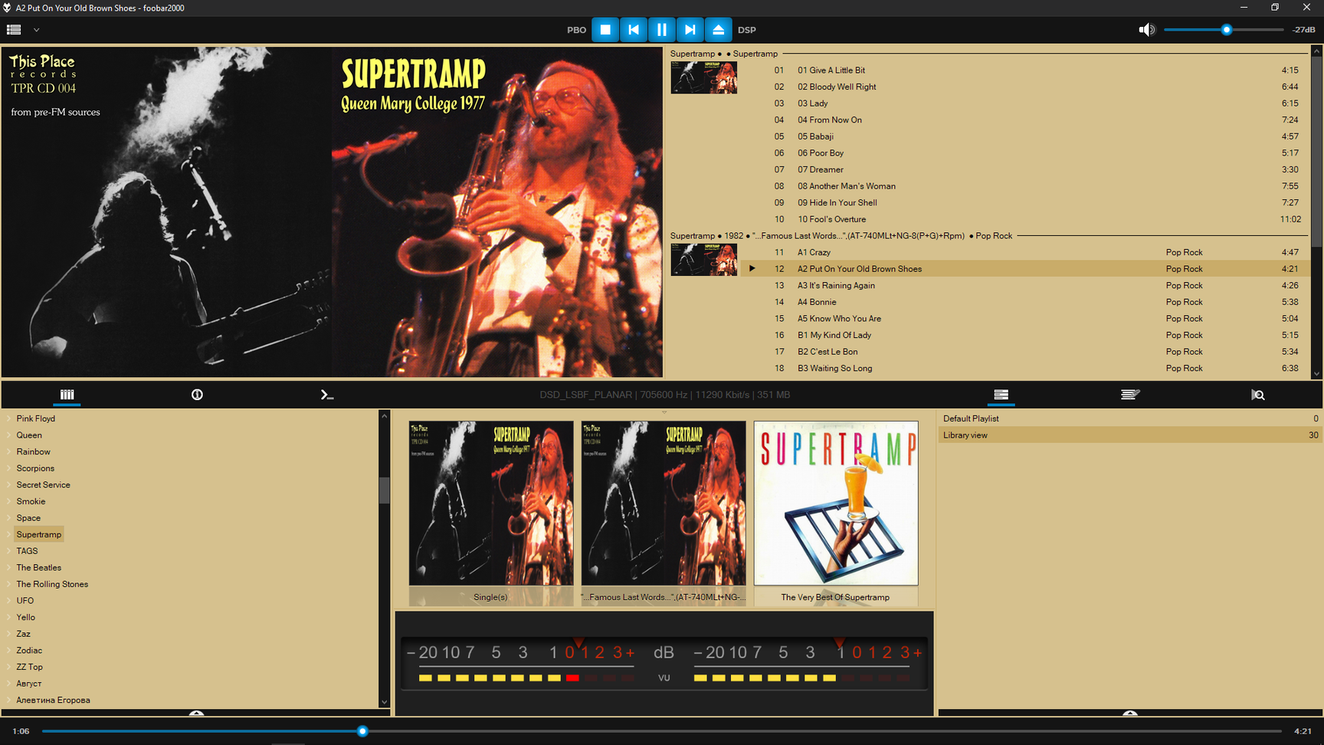Viewport: 1324px width, 745px height.
Task: Select Yello in the artist tree
Action: click(x=26, y=618)
